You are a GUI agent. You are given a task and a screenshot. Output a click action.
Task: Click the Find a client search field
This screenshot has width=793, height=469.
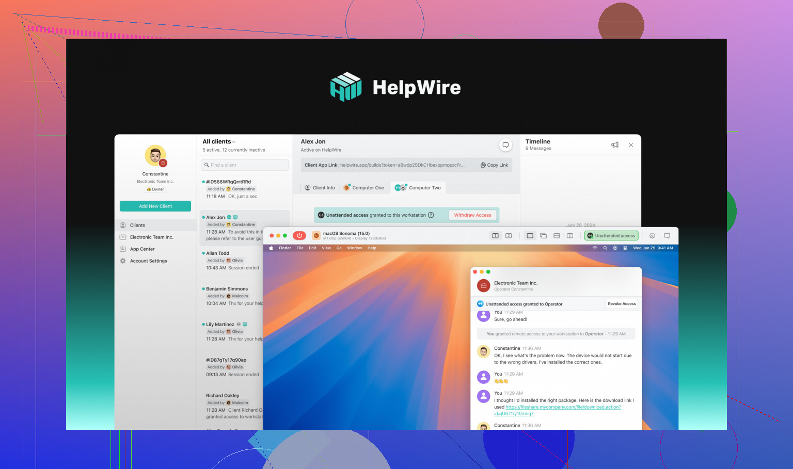[x=244, y=165]
